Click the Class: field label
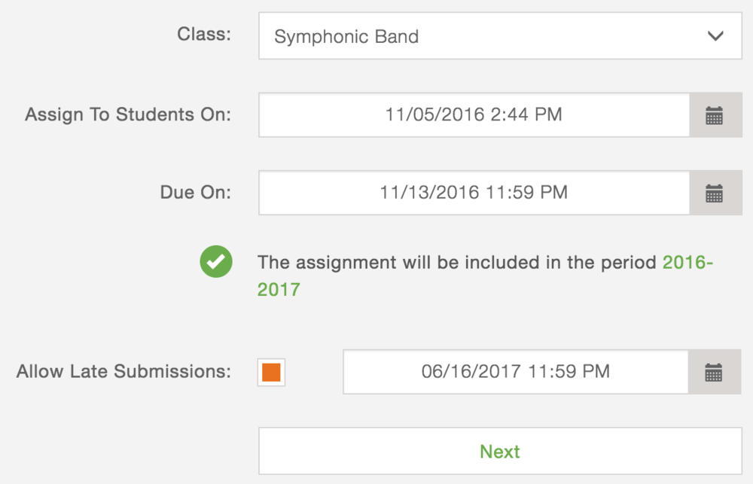Screen dimensions: 753x484 point(204,34)
